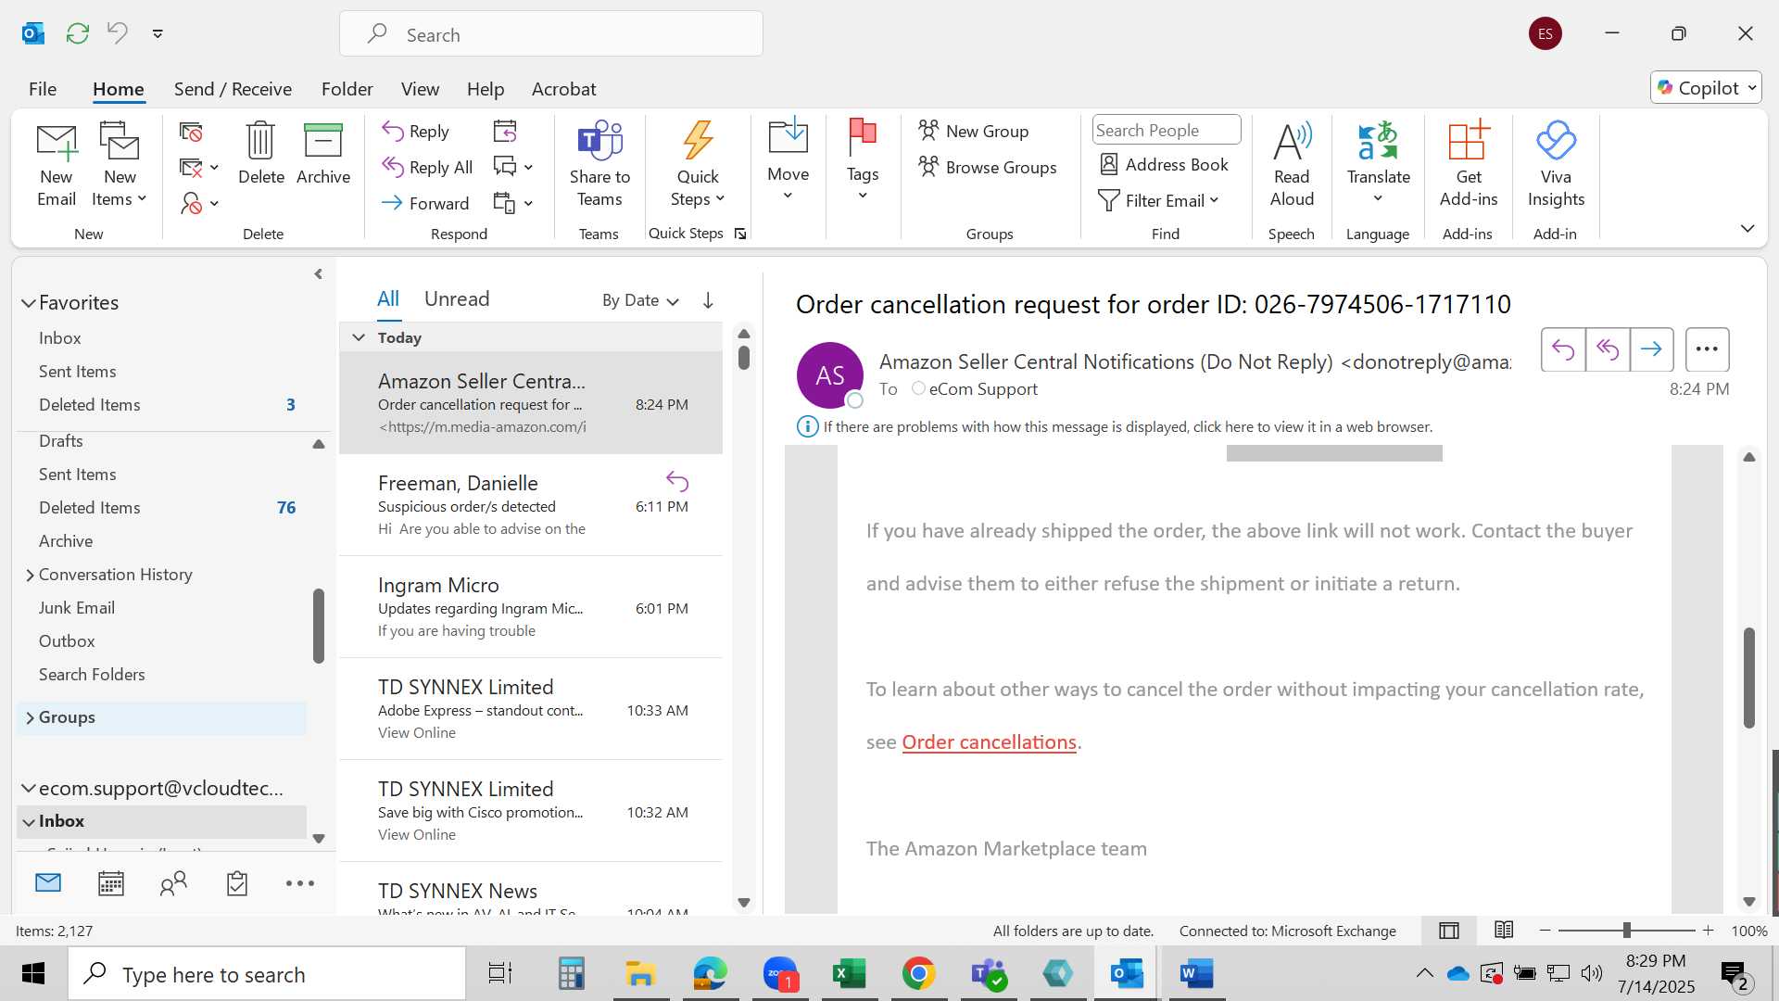Image resolution: width=1779 pixels, height=1001 pixels.
Task: Open People view in navigation bar
Action: (173, 883)
